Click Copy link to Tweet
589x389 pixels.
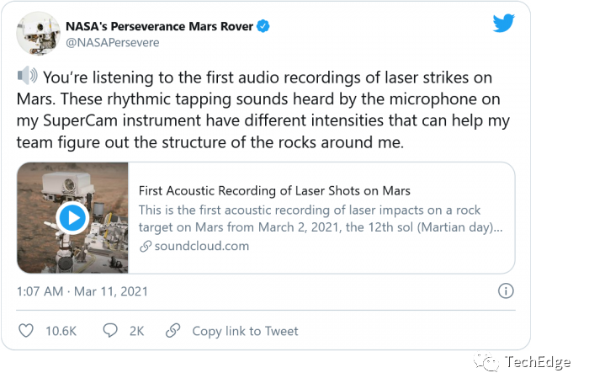tap(245, 331)
